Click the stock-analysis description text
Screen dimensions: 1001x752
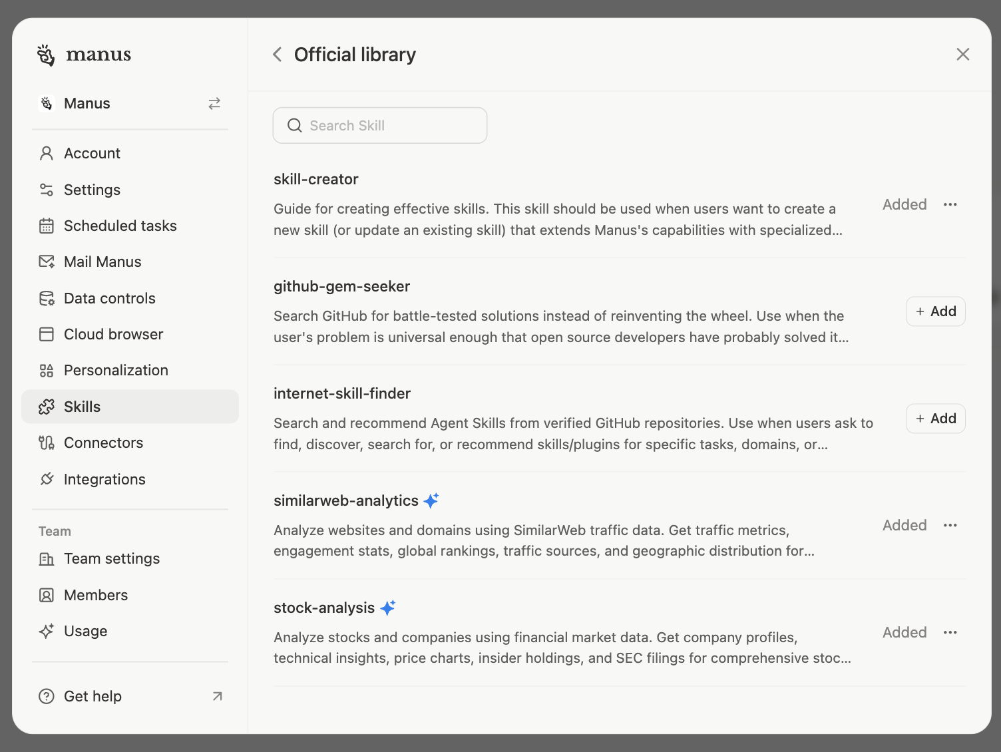point(562,648)
